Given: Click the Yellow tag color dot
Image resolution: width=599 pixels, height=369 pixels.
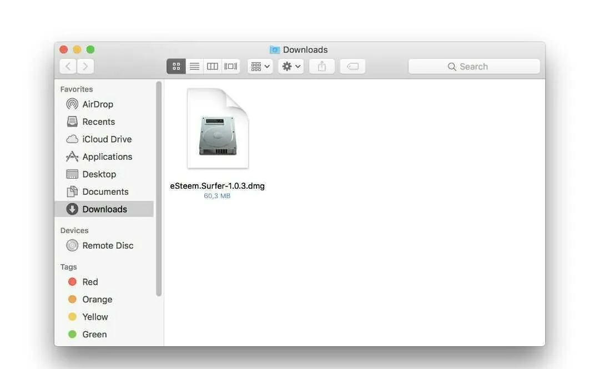Looking at the screenshot, I should [x=72, y=316].
